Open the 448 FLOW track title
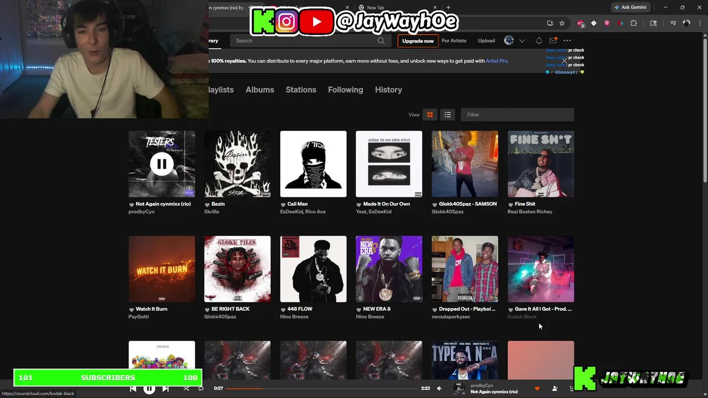The height and width of the screenshot is (398, 708). [x=300, y=309]
